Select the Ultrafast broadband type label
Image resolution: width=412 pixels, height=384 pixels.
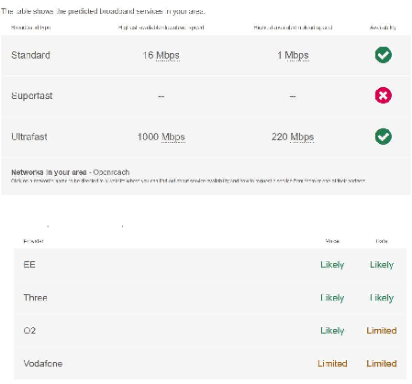(29, 137)
